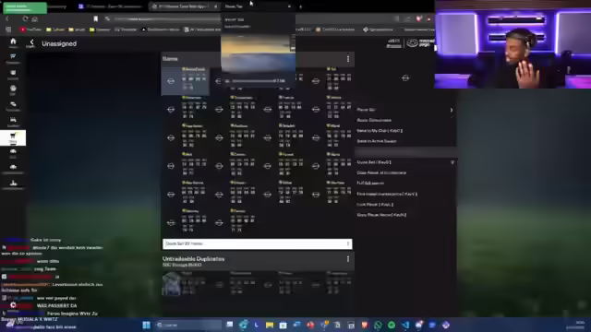The height and width of the screenshot is (332, 591).
Task: Open the Transfers icon in the sidebar
Action: [x=13, y=105]
